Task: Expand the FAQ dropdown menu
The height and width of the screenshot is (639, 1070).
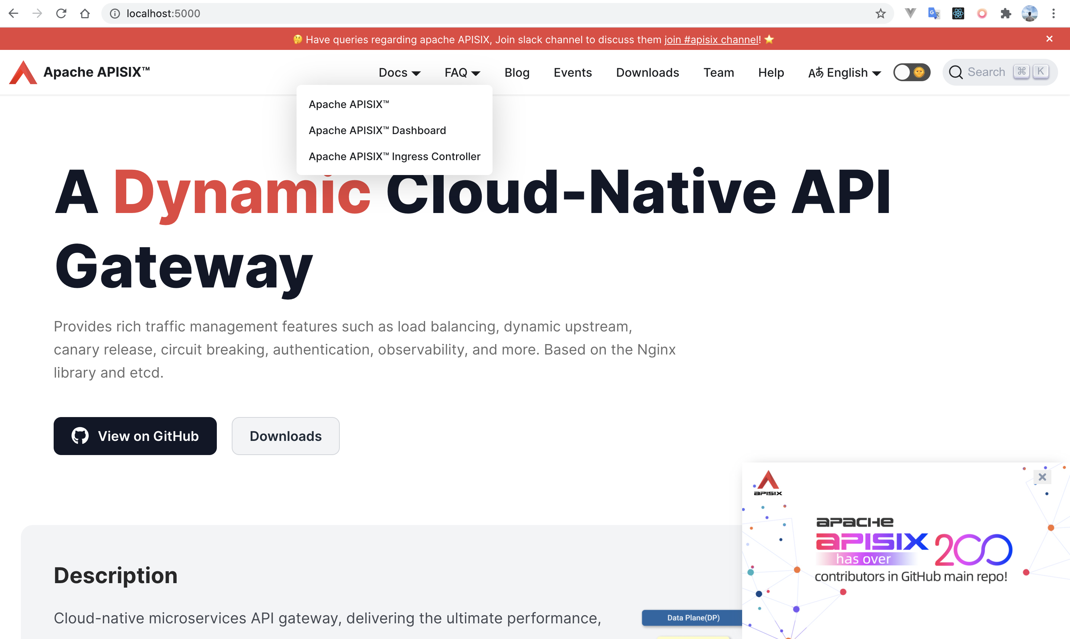Action: pyautogui.click(x=462, y=72)
